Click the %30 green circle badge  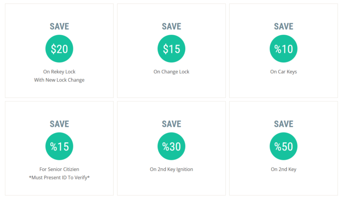(x=171, y=146)
